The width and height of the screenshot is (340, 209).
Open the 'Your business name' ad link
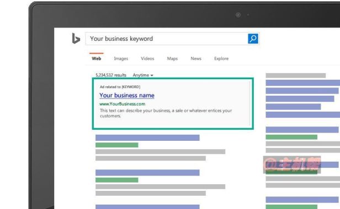127,95
